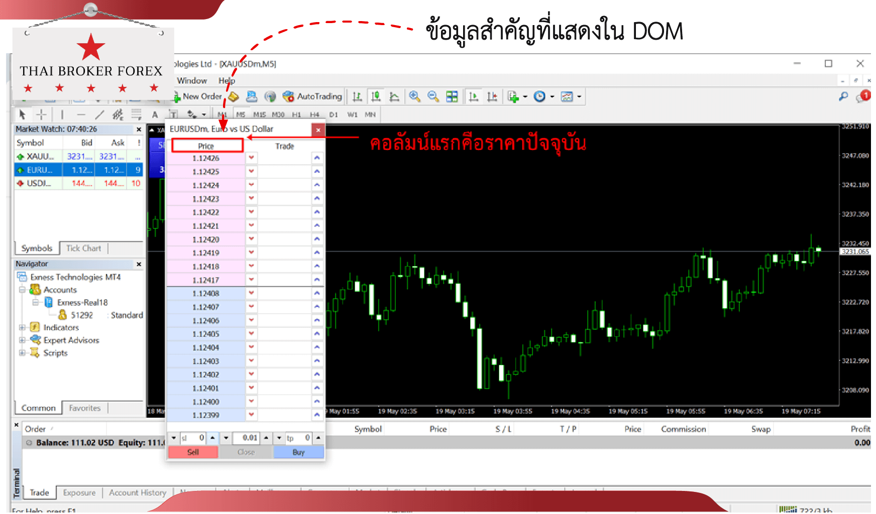The height and width of the screenshot is (514, 876).
Task: Increase the take profit tp value
Action: [x=318, y=438]
